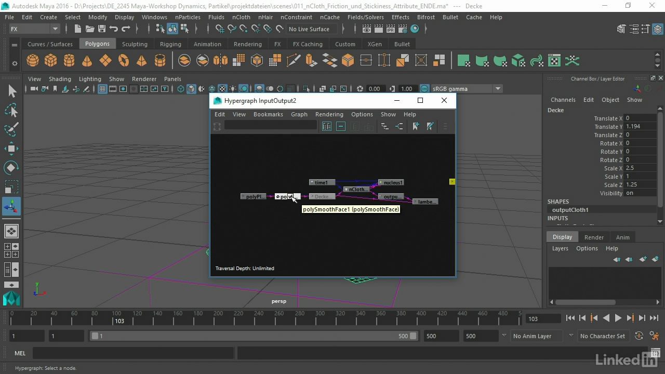
Task: Select the Paint Selection tool
Action: click(x=11, y=129)
